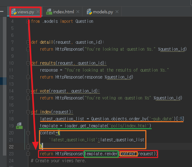This screenshot has height=167, width=192.
Task: Click 'loader.get_template' on line 19
Action: click(86, 126)
